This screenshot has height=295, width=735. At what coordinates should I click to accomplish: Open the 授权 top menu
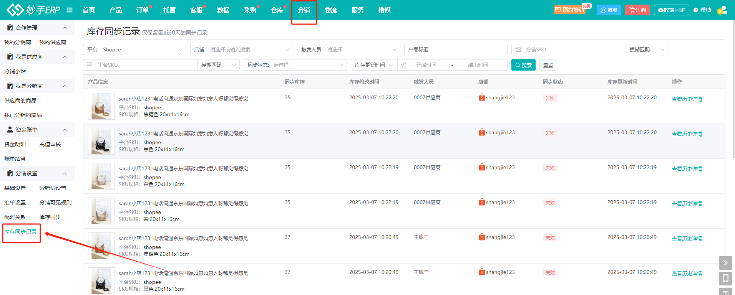point(385,10)
